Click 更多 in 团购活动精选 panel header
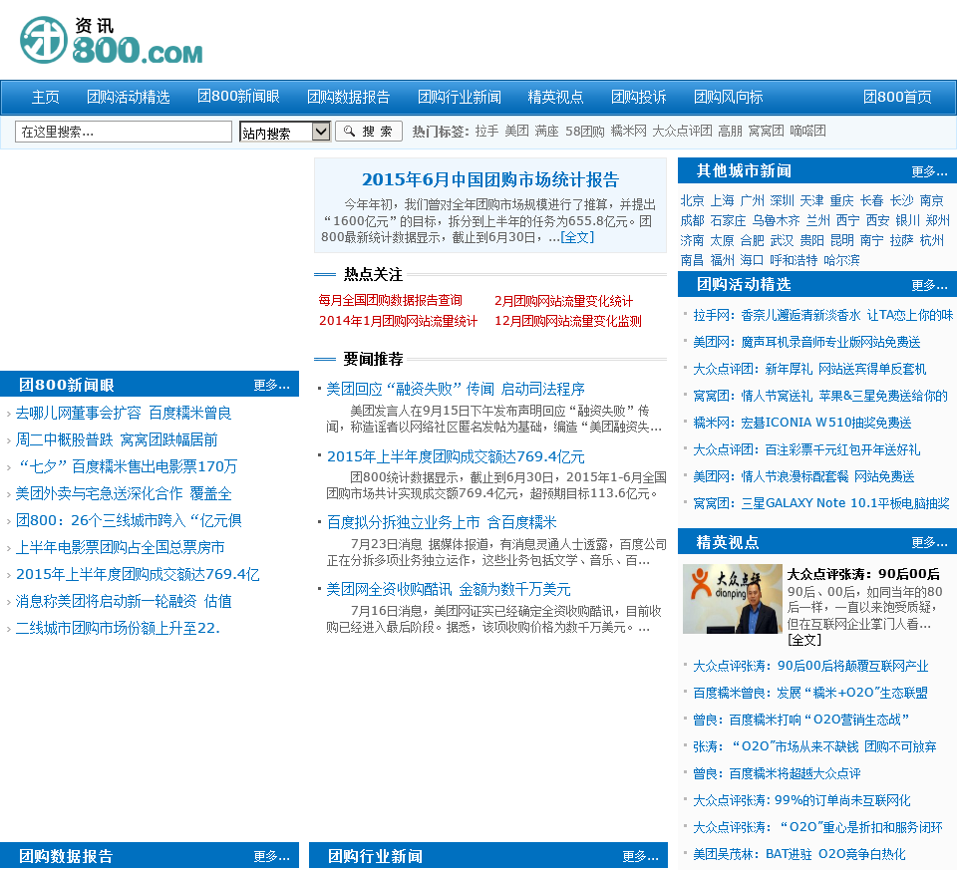The width and height of the screenshot is (957, 870). [929, 286]
